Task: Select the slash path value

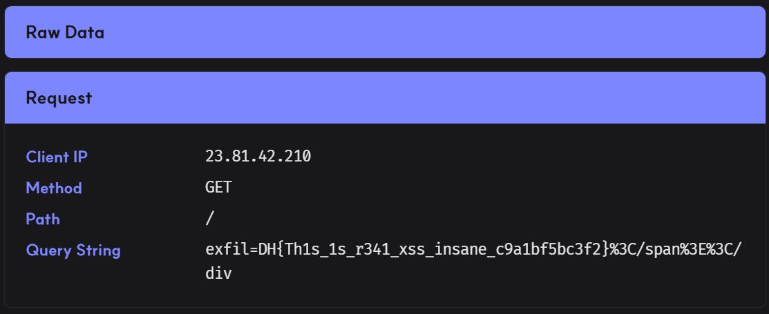Action: [210, 219]
